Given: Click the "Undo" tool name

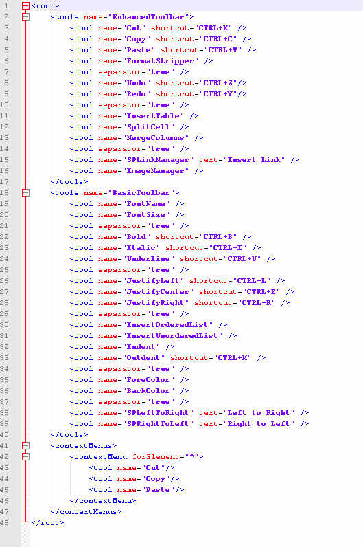Looking at the screenshot, I should pos(137,82).
